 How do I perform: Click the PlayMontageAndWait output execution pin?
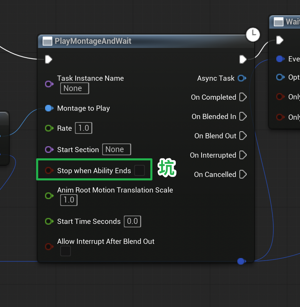[x=243, y=59]
